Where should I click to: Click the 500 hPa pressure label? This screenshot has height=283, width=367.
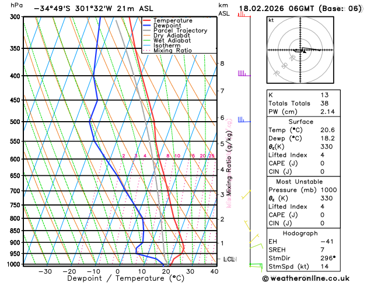[x=16, y=122]
